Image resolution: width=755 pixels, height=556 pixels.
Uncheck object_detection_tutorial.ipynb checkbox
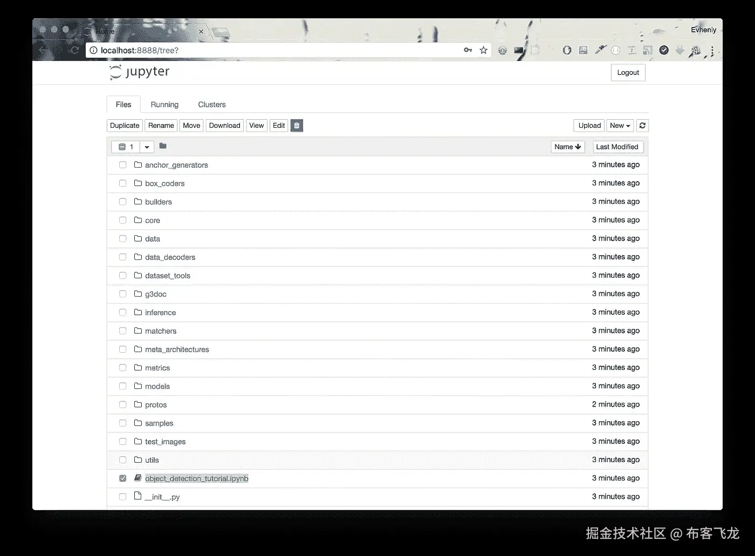123,478
